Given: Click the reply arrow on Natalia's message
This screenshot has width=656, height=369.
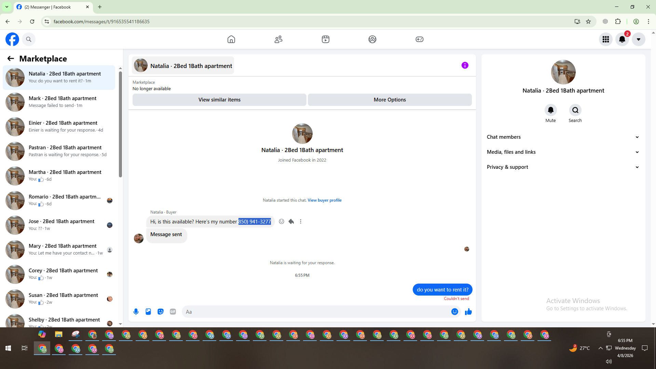Looking at the screenshot, I should tap(291, 221).
